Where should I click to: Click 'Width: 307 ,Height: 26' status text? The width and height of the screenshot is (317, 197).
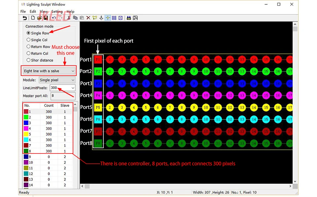[211, 192]
